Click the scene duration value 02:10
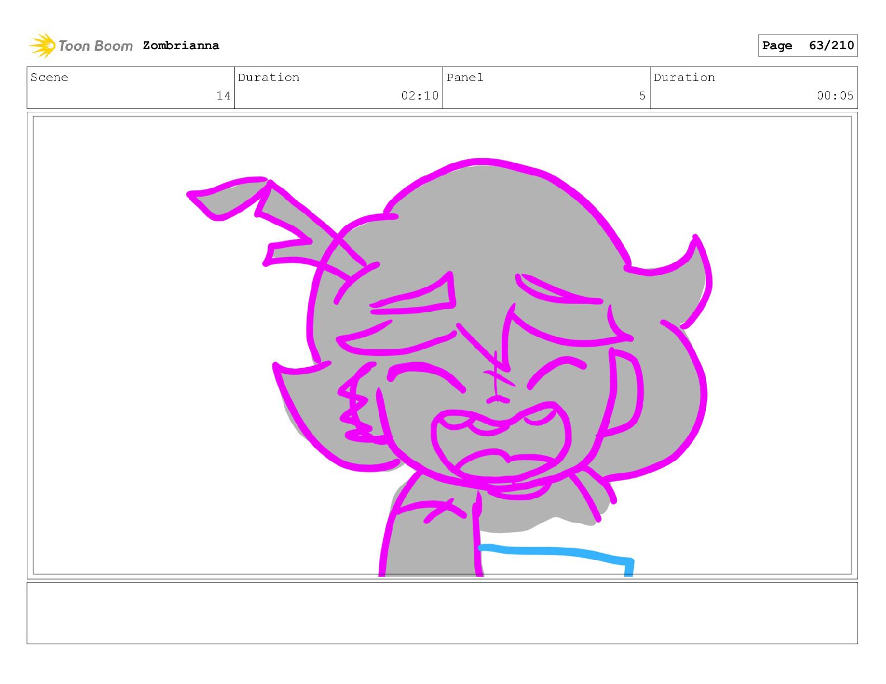 click(420, 96)
